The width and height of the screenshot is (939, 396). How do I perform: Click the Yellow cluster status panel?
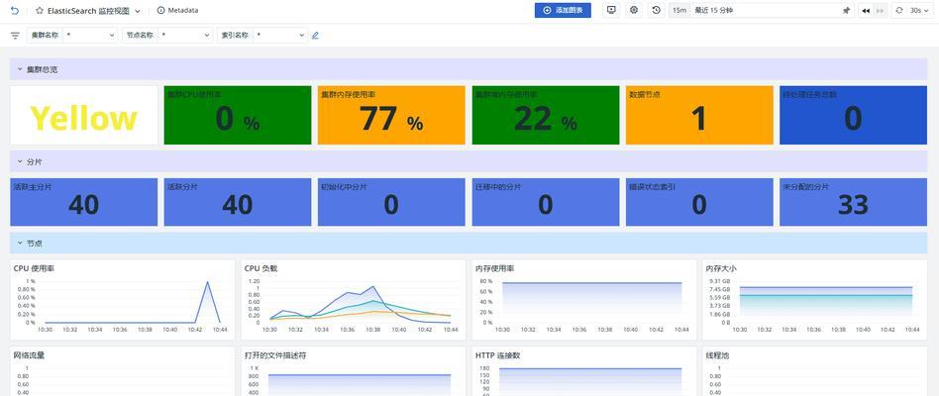[84, 116]
